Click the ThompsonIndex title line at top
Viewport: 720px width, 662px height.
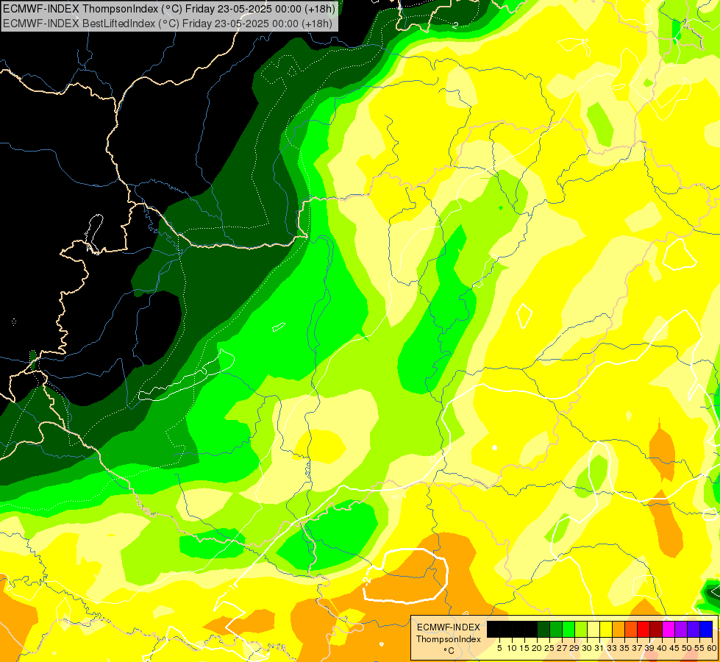(169, 9)
